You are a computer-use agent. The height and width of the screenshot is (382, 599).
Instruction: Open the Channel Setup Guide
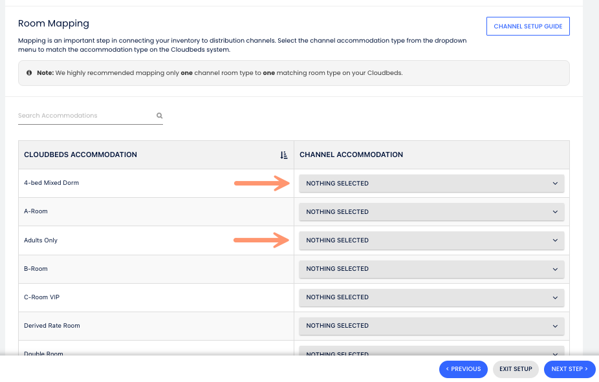[x=528, y=27]
